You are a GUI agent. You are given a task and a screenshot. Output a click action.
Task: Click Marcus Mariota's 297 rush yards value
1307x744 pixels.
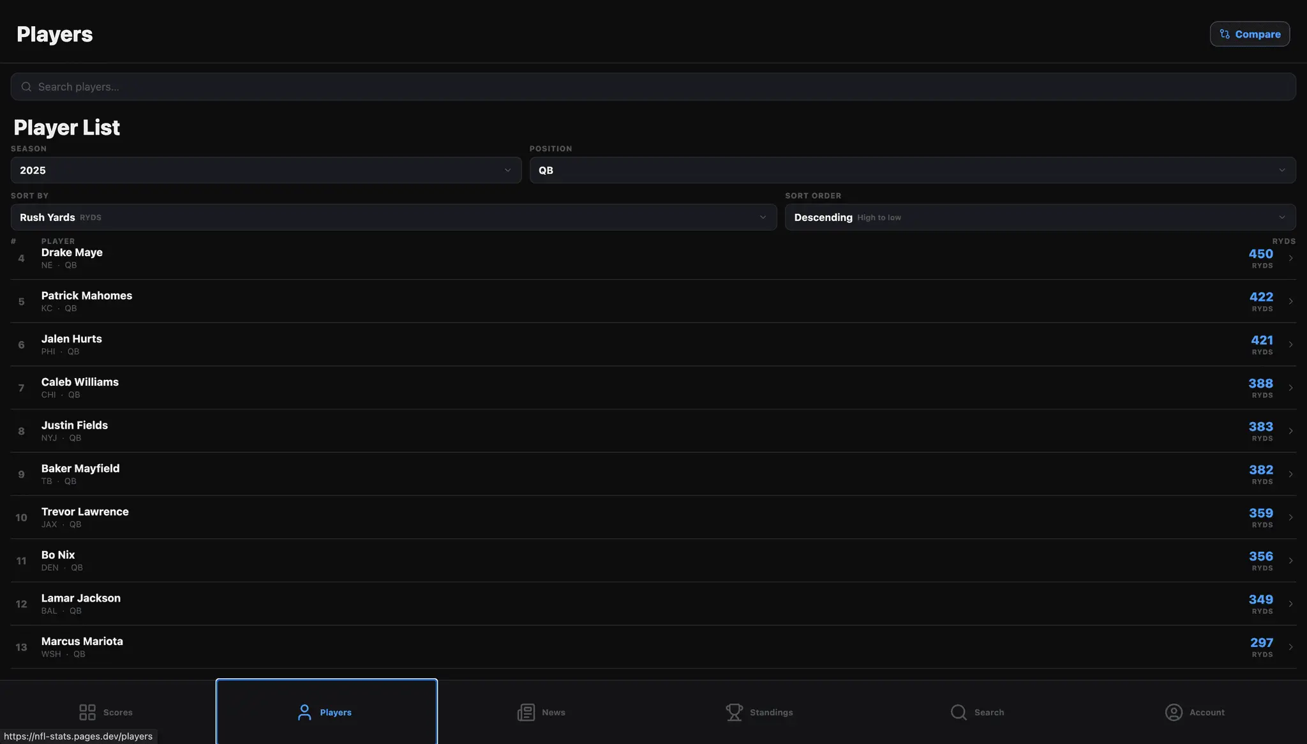point(1262,642)
